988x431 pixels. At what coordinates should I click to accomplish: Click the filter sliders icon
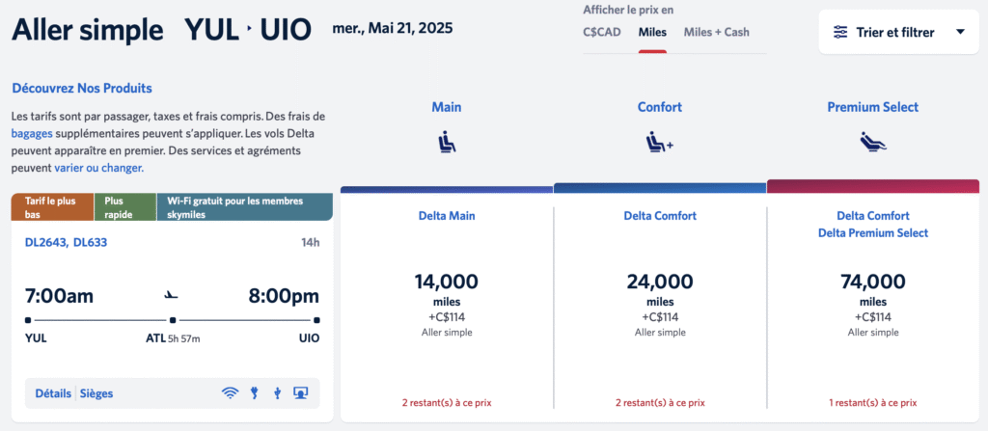coord(841,32)
